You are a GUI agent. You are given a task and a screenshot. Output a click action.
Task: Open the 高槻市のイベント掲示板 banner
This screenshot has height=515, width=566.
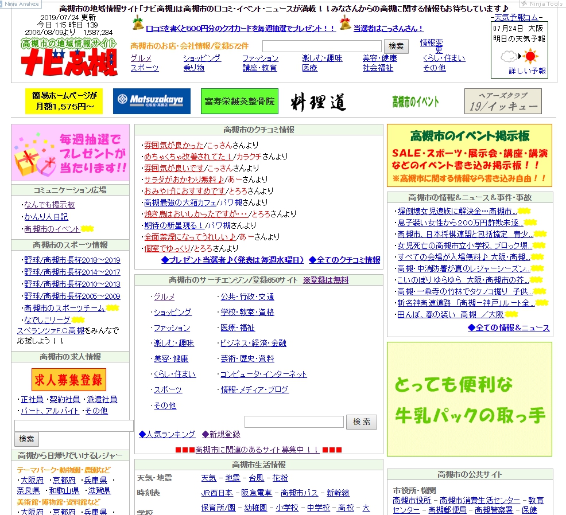(x=469, y=155)
